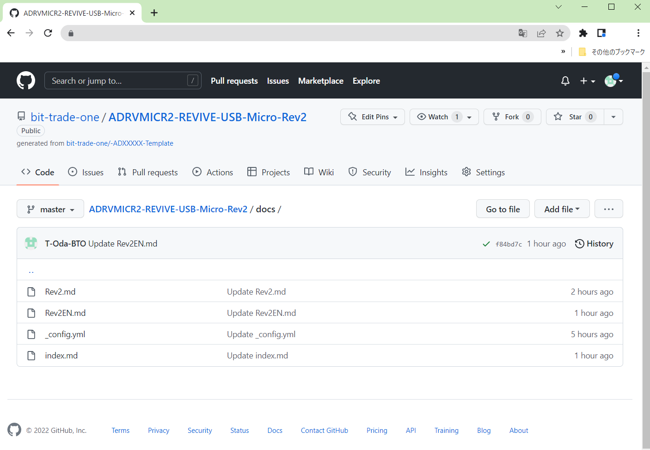Expand the plus create-new menu

click(x=588, y=81)
